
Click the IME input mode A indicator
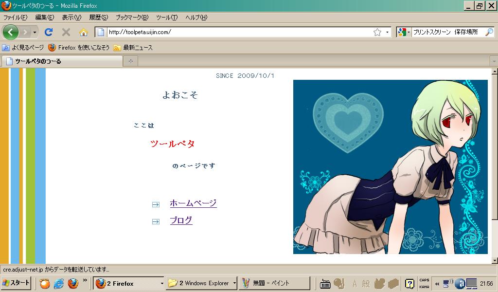(355, 283)
